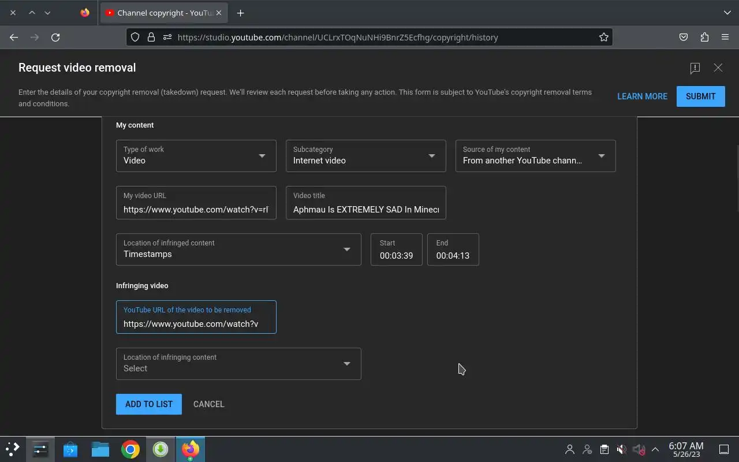Open the application launcher in taskbar

point(13,449)
